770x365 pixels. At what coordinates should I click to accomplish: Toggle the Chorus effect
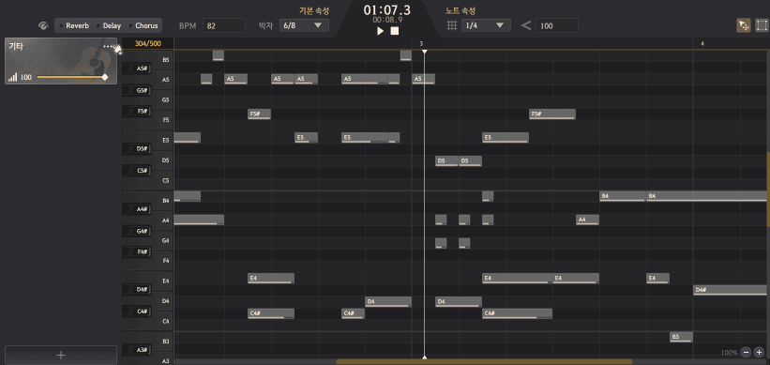point(143,25)
